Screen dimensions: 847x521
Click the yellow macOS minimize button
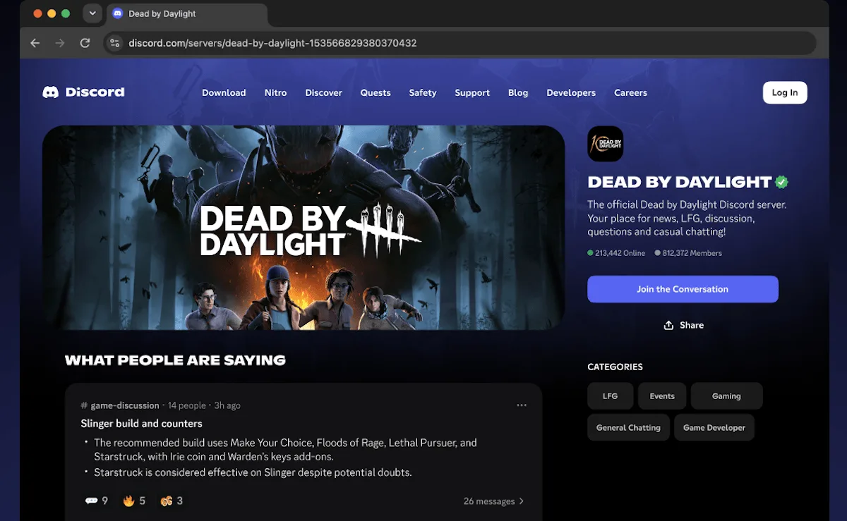tap(52, 13)
